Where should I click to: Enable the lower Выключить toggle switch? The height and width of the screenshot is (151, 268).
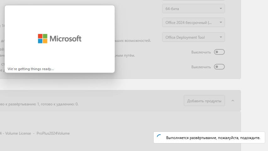point(219,67)
